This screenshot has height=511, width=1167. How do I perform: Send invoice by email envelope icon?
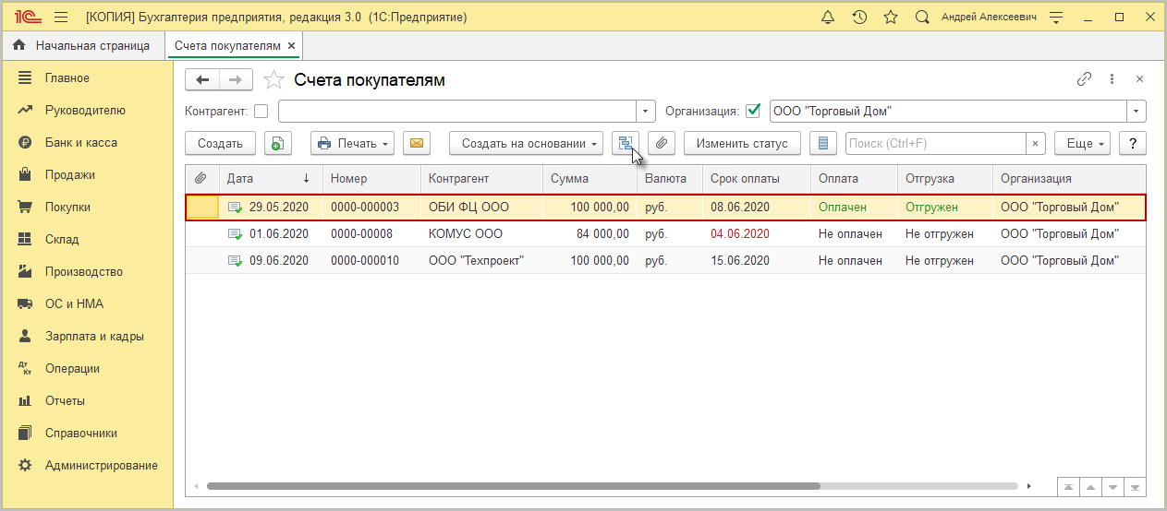417,143
